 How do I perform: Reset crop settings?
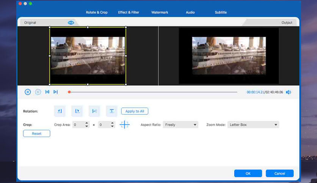[37, 133]
